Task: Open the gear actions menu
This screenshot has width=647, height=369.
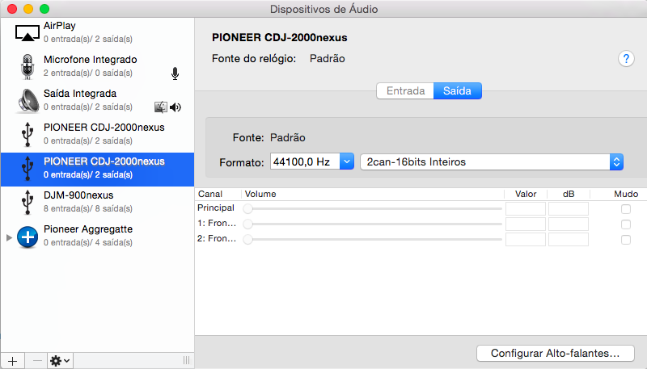Action: tap(60, 360)
